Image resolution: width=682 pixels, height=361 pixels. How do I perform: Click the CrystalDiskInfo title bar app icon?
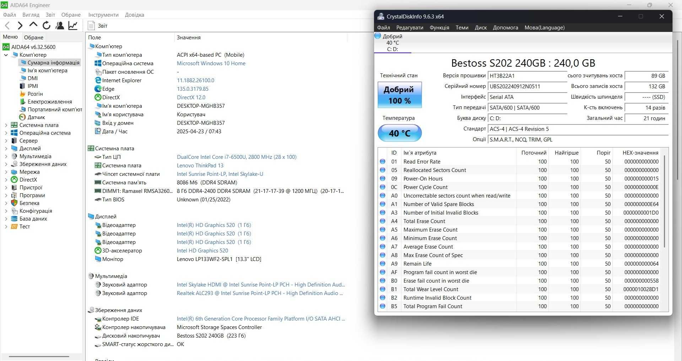click(381, 16)
